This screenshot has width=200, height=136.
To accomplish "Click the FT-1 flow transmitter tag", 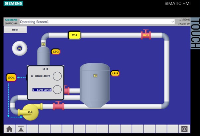I will pyautogui.click(x=74, y=35).
